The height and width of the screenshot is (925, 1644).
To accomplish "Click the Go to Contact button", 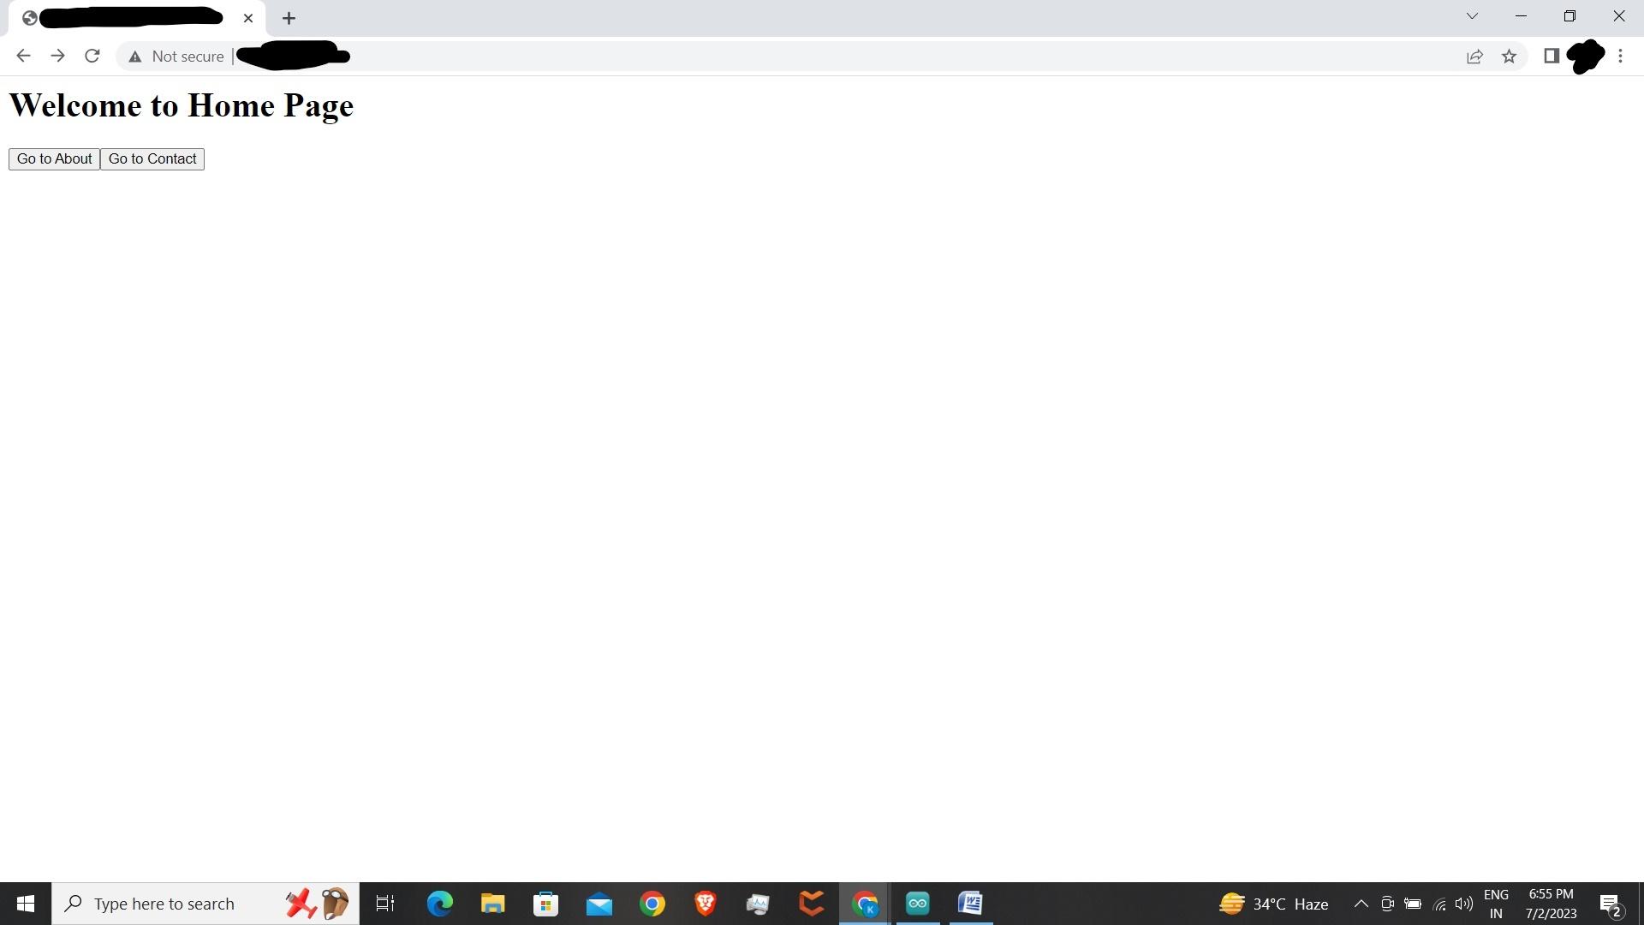I will (x=152, y=159).
